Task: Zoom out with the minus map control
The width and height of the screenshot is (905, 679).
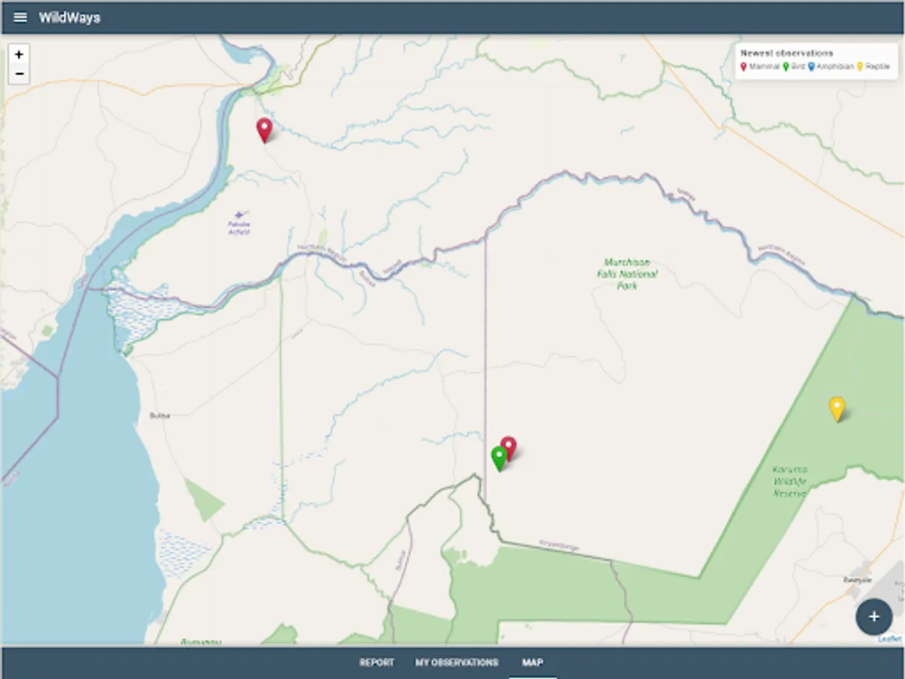Action: (x=19, y=74)
